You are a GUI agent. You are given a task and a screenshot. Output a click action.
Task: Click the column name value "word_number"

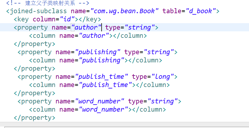pyautogui.click(x=103, y=110)
